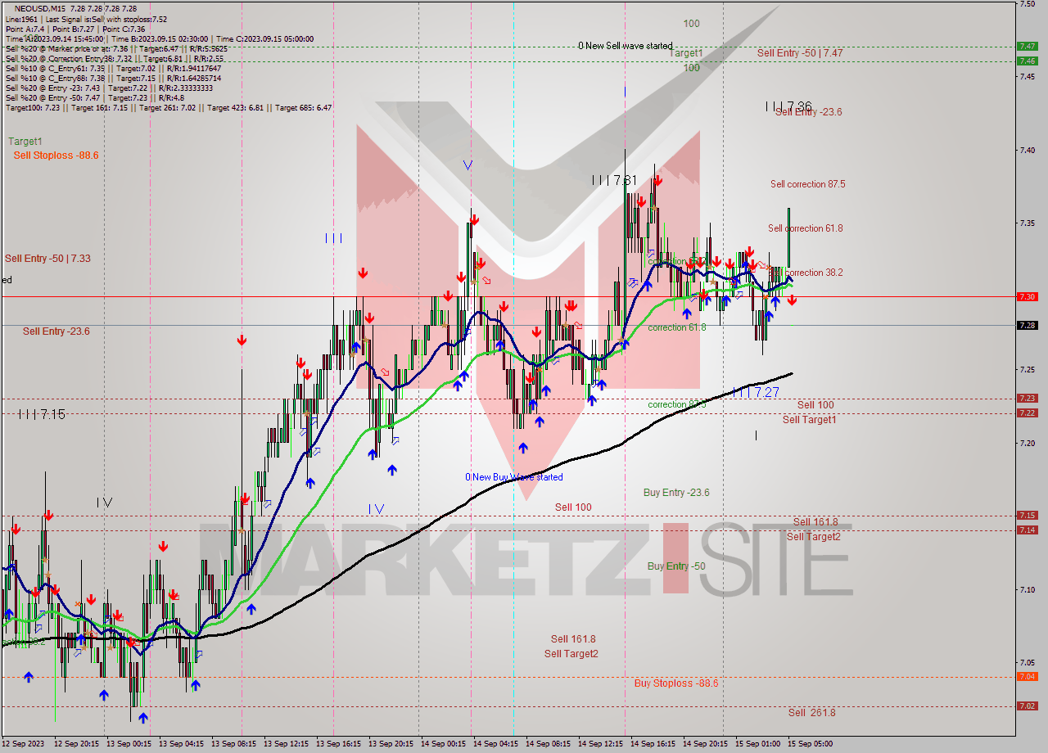
Task: Click the '14 Sep 00:15' time axis label
Action: (x=441, y=744)
